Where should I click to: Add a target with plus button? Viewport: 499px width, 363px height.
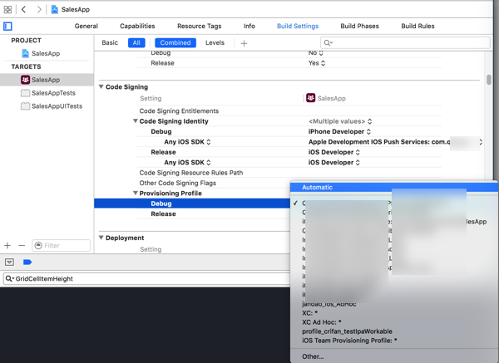coord(7,245)
